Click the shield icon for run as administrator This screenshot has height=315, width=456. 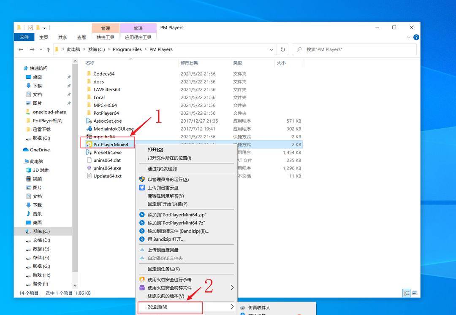pyautogui.click(x=142, y=180)
